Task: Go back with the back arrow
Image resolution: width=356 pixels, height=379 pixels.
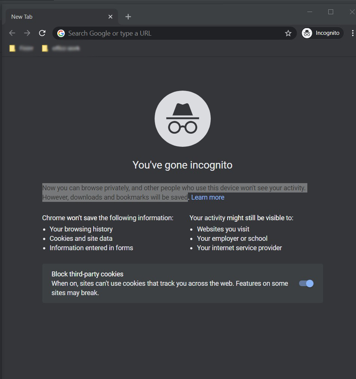Action: 12,33
